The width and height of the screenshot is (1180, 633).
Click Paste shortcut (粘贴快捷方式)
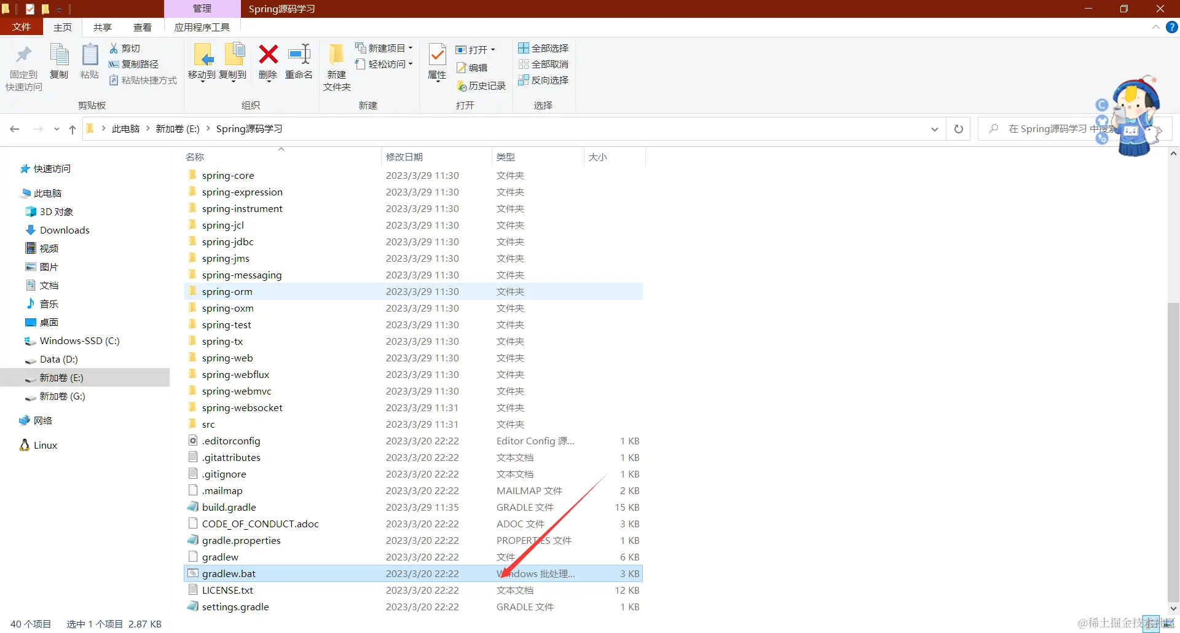coord(143,80)
